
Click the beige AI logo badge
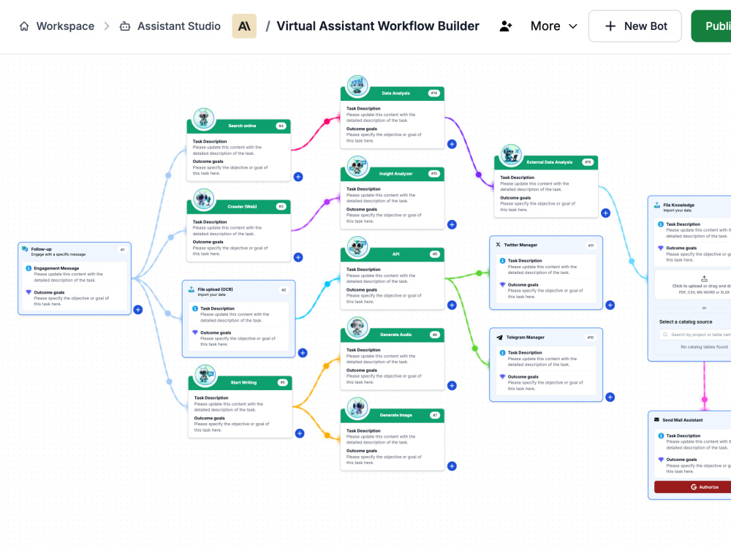click(x=244, y=26)
